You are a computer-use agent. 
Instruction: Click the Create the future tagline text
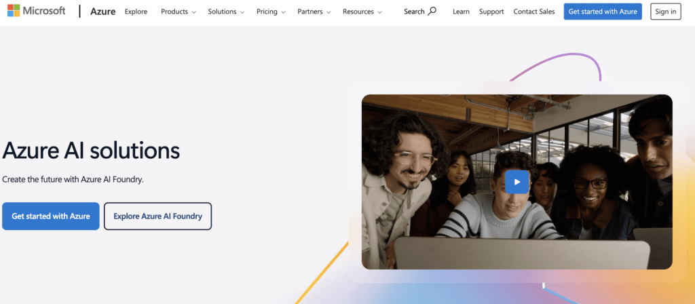(73, 180)
